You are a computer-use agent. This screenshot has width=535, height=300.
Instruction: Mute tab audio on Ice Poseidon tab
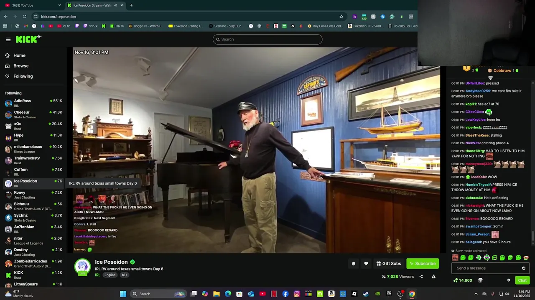pyautogui.click(x=115, y=5)
